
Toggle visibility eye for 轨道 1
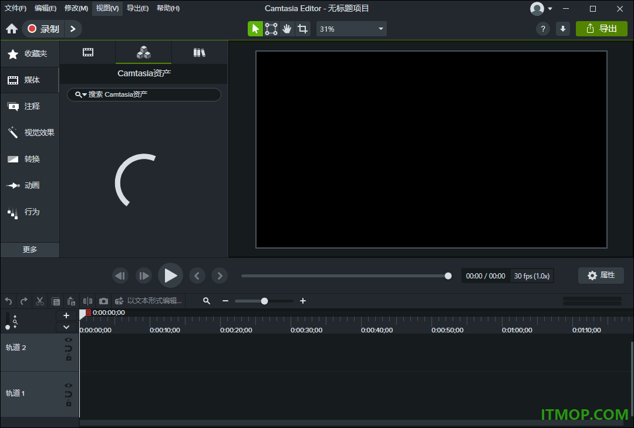coord(69,386)
